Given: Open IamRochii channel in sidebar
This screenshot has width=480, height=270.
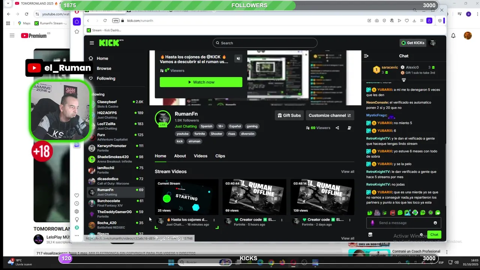Looking at the screenshot, I should click(116, 169).
